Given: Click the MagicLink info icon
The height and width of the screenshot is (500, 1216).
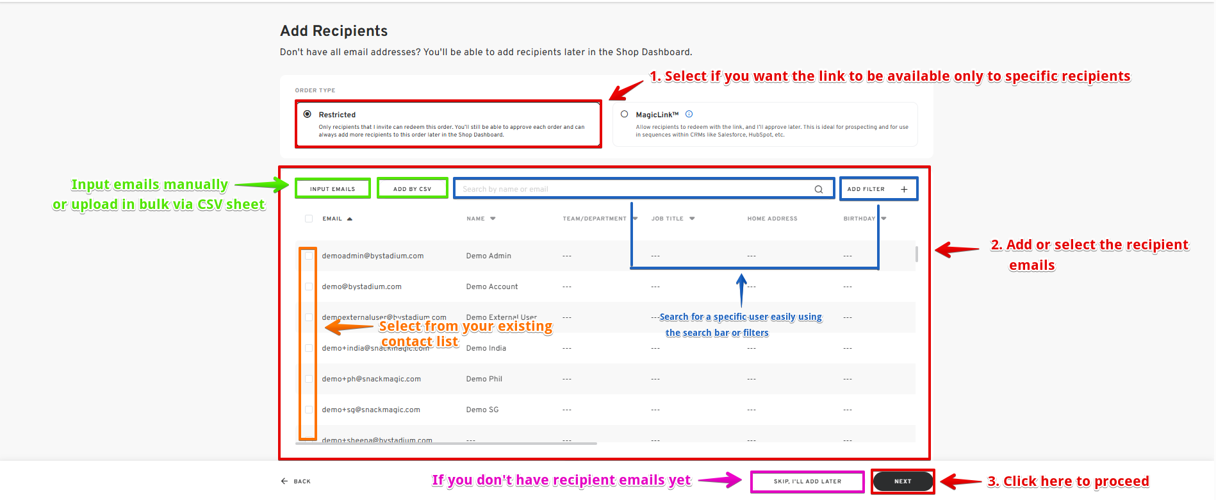Looking at the screenshot, I should tap(689, 114).
